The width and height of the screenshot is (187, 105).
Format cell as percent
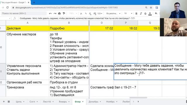86,14
